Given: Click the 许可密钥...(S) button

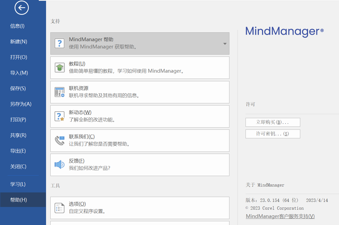Looking at the screenshot, I should coord(273,134).
